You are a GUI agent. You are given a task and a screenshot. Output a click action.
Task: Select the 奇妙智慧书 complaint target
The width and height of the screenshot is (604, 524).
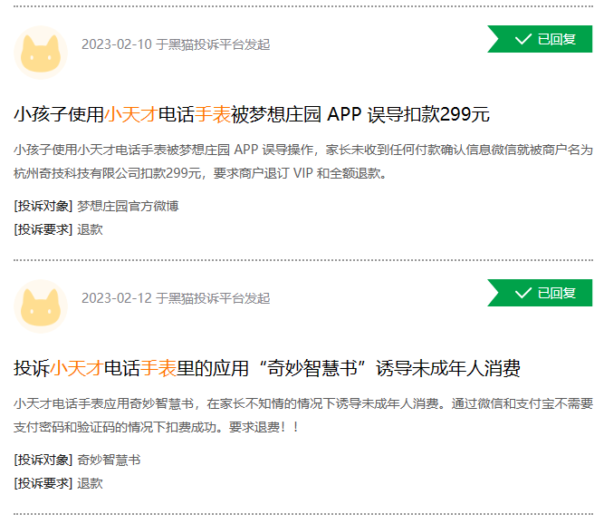pyautogui.click(x=109, y=460)
